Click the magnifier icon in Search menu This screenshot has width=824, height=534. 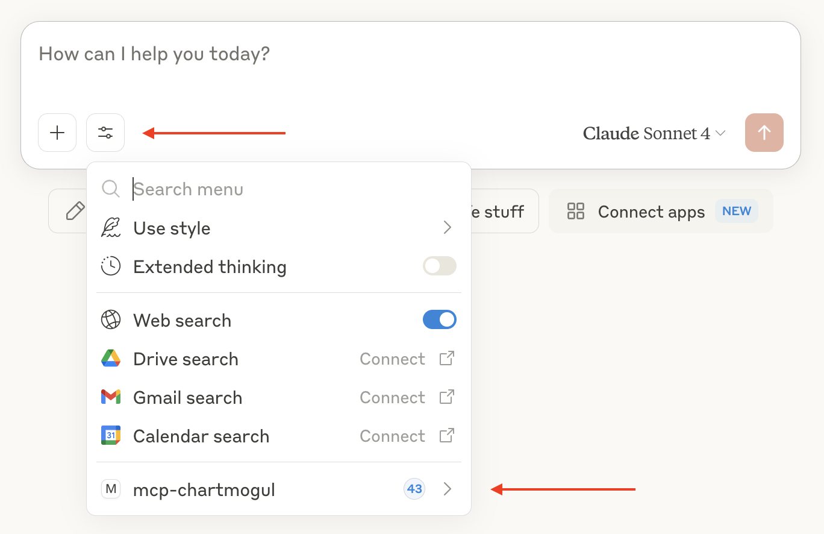(111, 189)
